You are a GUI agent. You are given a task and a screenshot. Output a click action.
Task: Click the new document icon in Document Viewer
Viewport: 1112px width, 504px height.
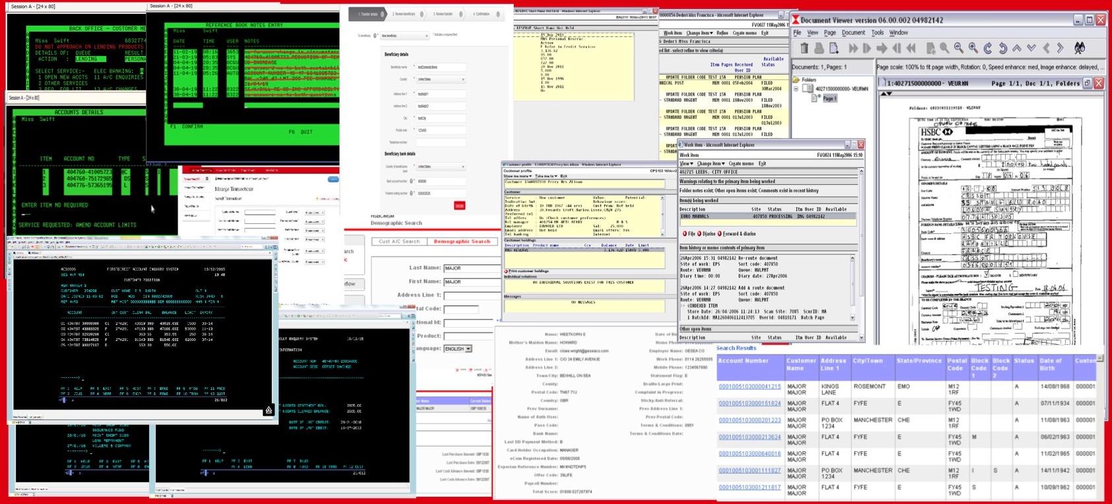(x=834, y=48)
